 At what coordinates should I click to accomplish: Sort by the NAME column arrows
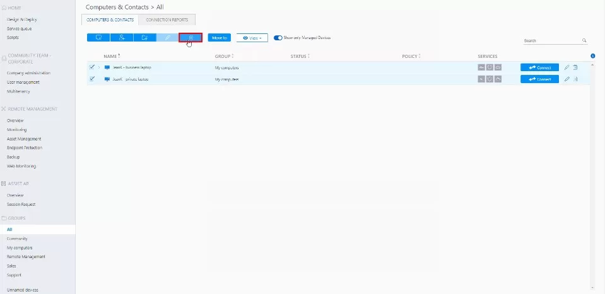coord(119,56)
